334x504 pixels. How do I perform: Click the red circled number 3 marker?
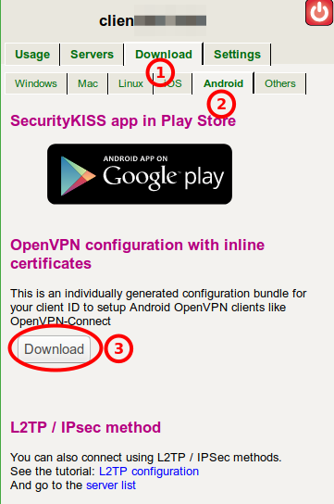click(118, 348)
